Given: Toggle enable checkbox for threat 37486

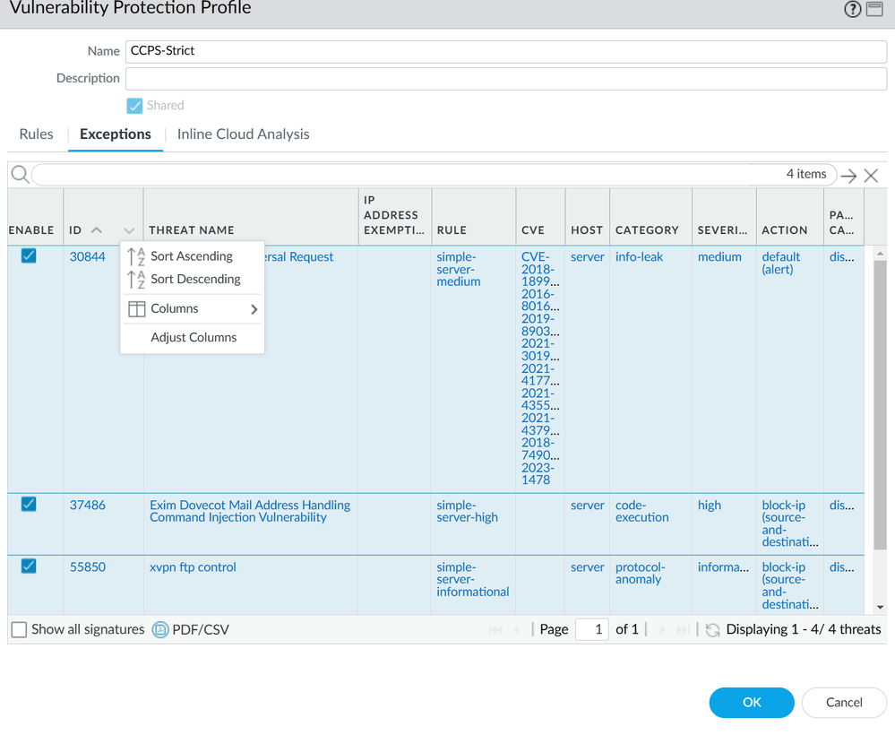Looking at the screenshot, I should (x=29, y=505).
